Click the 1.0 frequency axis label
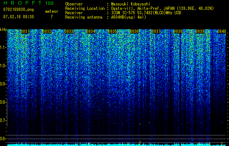The height and width of the screenshot is (146, 229). pyautogui.click(x=3, y=66)
